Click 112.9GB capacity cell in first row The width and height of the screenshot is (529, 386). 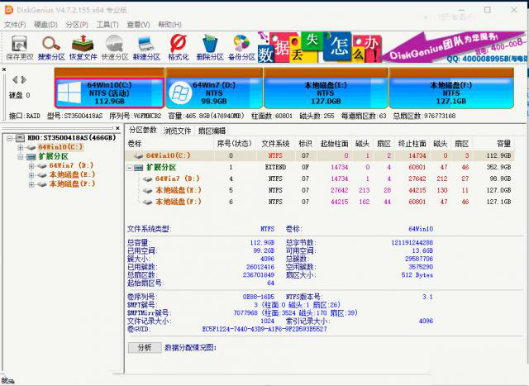click(x=498, y=156)
